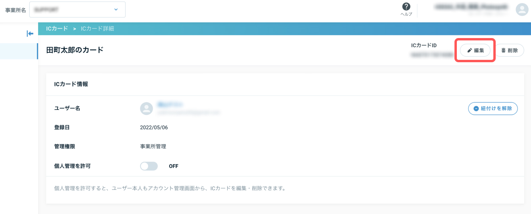Click the 田町太郎のカード title
Screen dimensions: 531x214
coord(75,50)
